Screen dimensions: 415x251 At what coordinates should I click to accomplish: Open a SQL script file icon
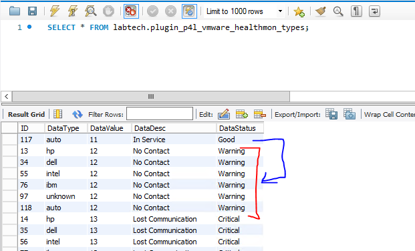coord(15,11)
